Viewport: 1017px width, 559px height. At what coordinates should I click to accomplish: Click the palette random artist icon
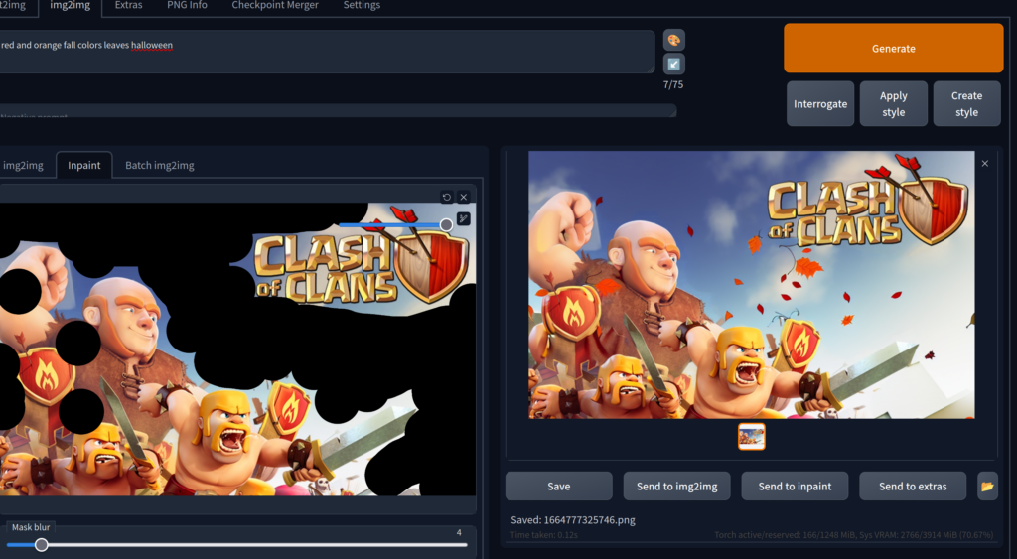coord(674,40)
